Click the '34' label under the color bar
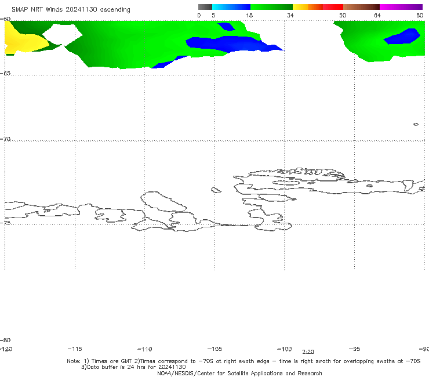Screen dimensions: 429x377 [x=290, y=16]
